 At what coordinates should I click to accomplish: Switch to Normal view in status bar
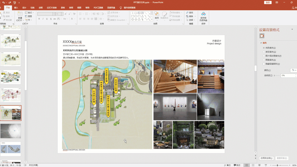point(247,165)
